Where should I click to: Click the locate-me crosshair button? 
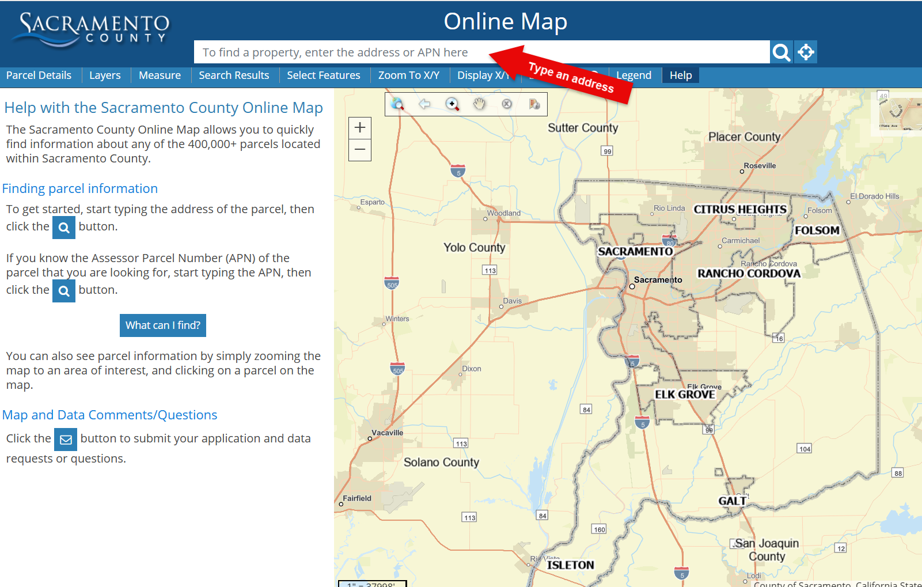coord(806,52)
